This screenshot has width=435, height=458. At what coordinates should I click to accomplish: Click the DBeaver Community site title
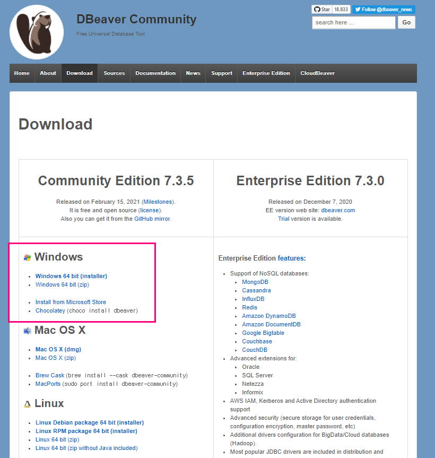pos(136,20)
